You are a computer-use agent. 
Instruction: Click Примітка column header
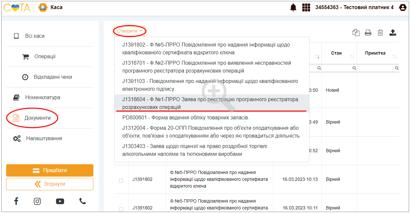click(375, 53)
